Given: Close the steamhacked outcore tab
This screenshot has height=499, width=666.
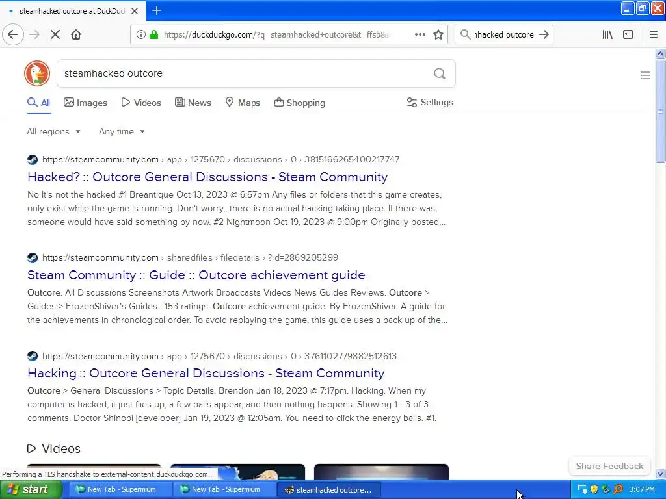Looking at the screenshot, I should point(135,11).
